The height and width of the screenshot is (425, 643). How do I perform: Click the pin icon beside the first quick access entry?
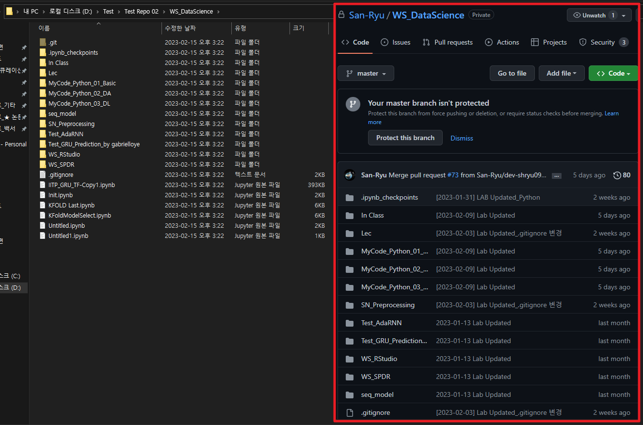point(24,47)
